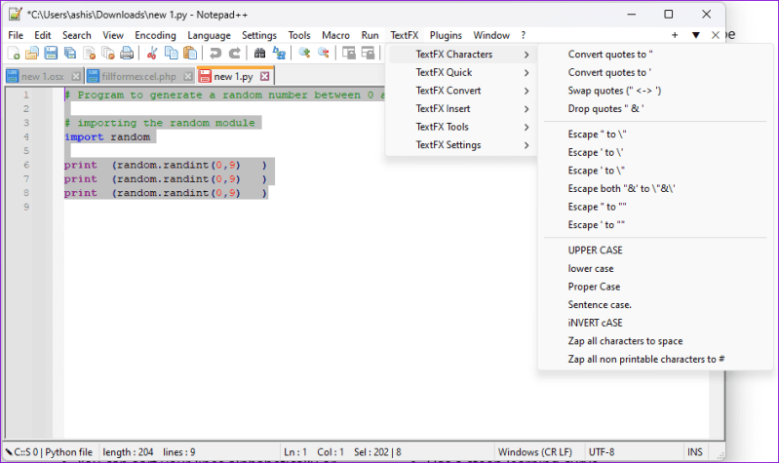Click the Synchronize horizontal scrolling icon
Screen dimensions: 779x463
click(368, 54)
